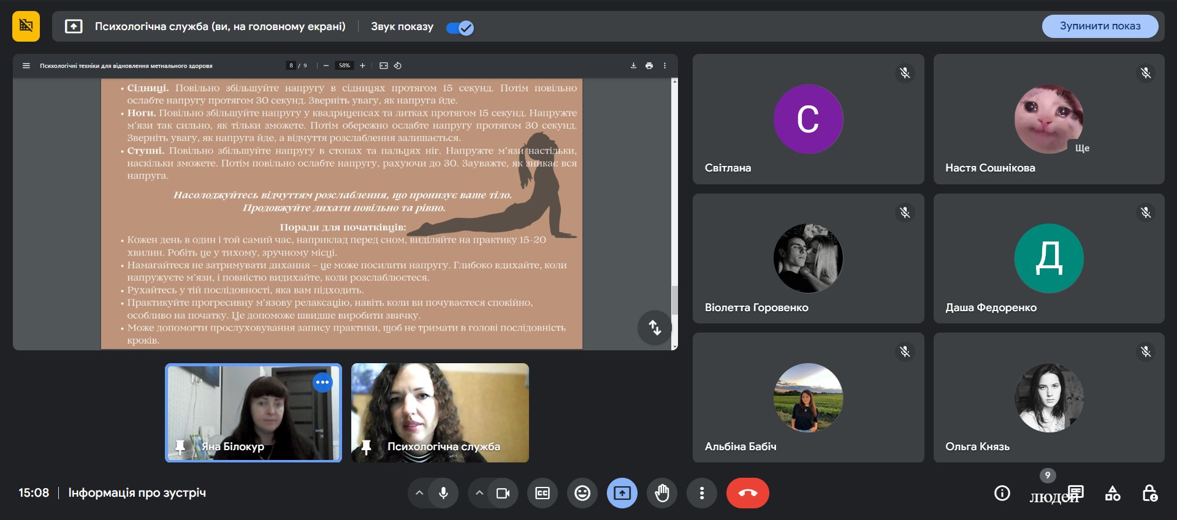End the call with red hang-up button
1177x520 pixels.
coord(747,493)
